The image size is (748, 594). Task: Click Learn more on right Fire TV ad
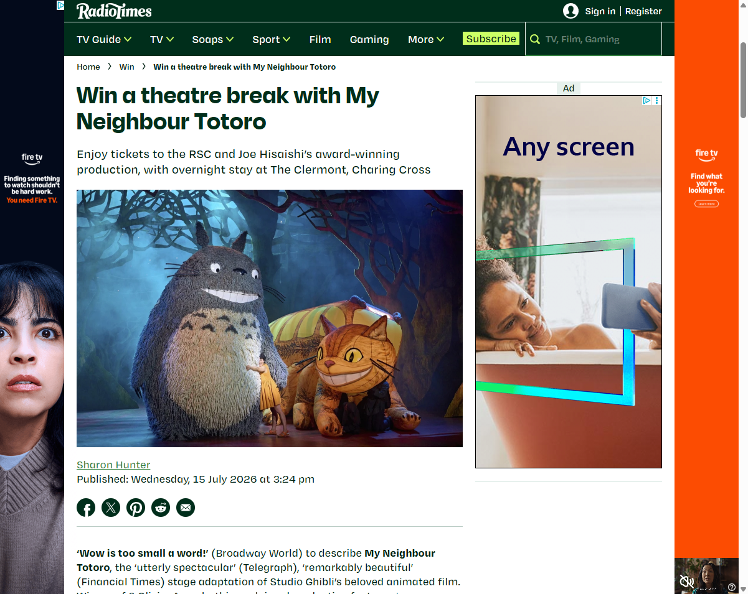click(x=706, y=204)
